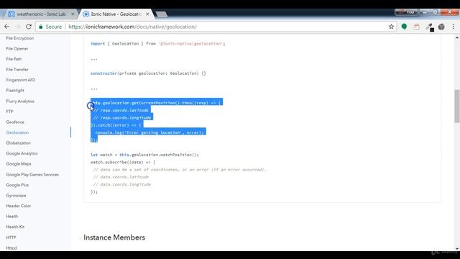The image size is (460, 259).
Task: Click the highlighted getCurrentPosition line
Action: tap(157, 103)
